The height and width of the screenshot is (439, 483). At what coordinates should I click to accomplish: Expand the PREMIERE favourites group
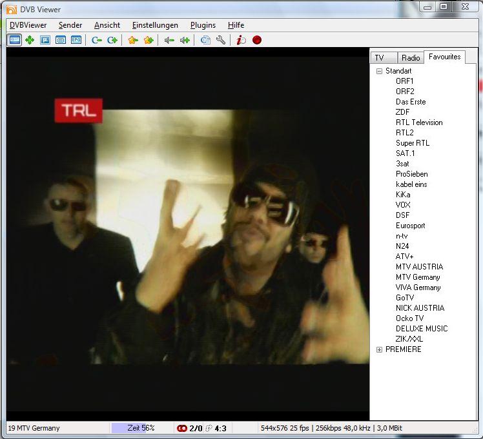click(x=379, y=350)
